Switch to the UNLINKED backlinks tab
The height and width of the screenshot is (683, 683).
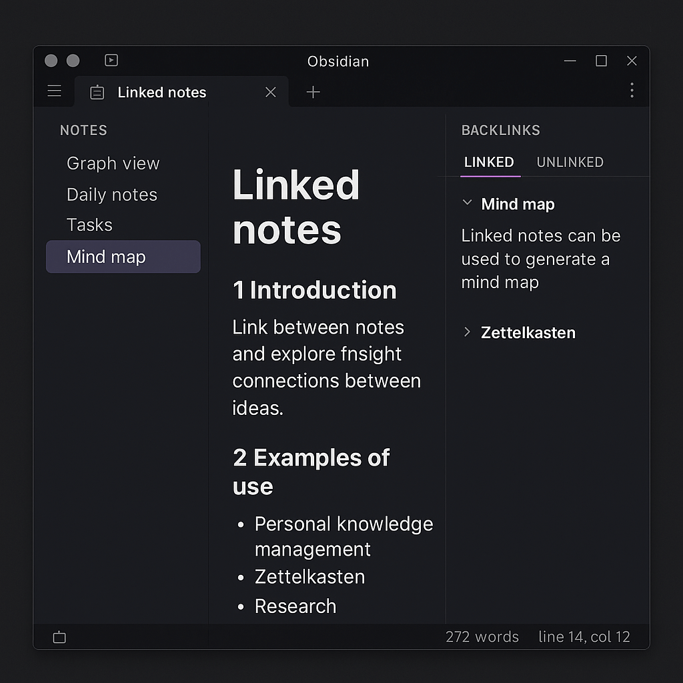pyautogui.click(x=570, y=162)
